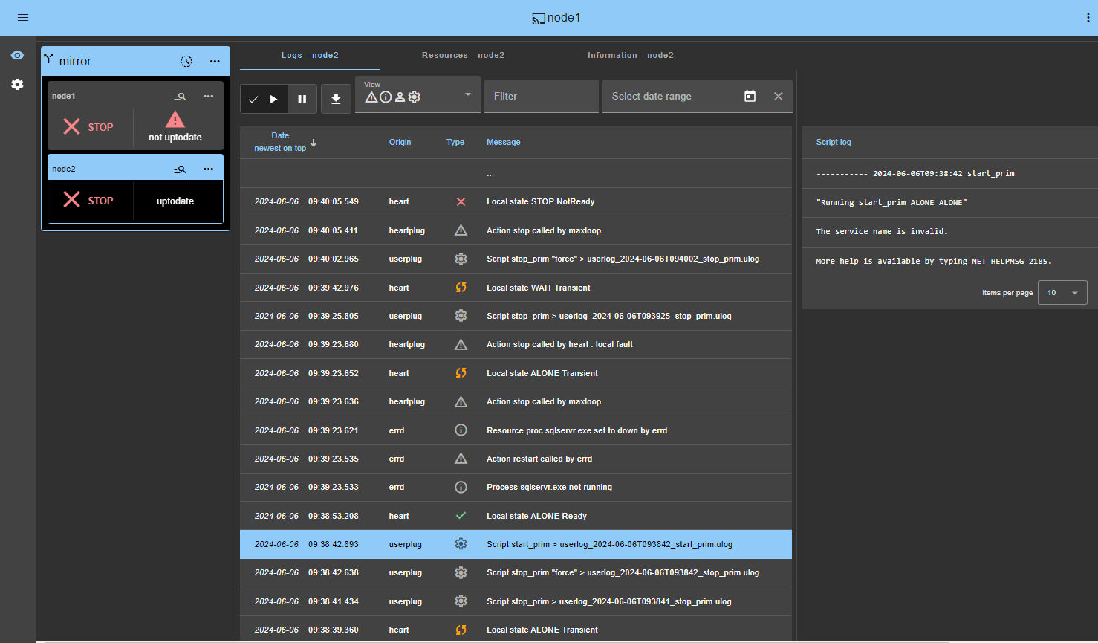The width and height of the screenshot is (1098, 643).
Task: Click the mirror module clock history icon
Action: coord(186,62)
